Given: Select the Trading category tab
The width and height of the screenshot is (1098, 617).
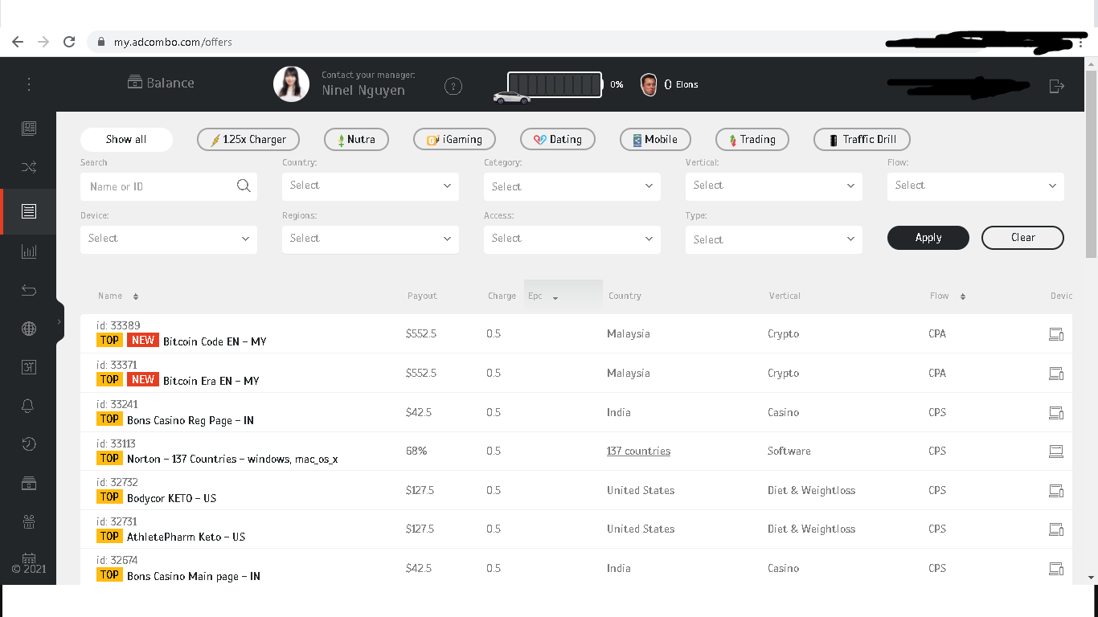Looking at the screenshot, I should (752, 140).
